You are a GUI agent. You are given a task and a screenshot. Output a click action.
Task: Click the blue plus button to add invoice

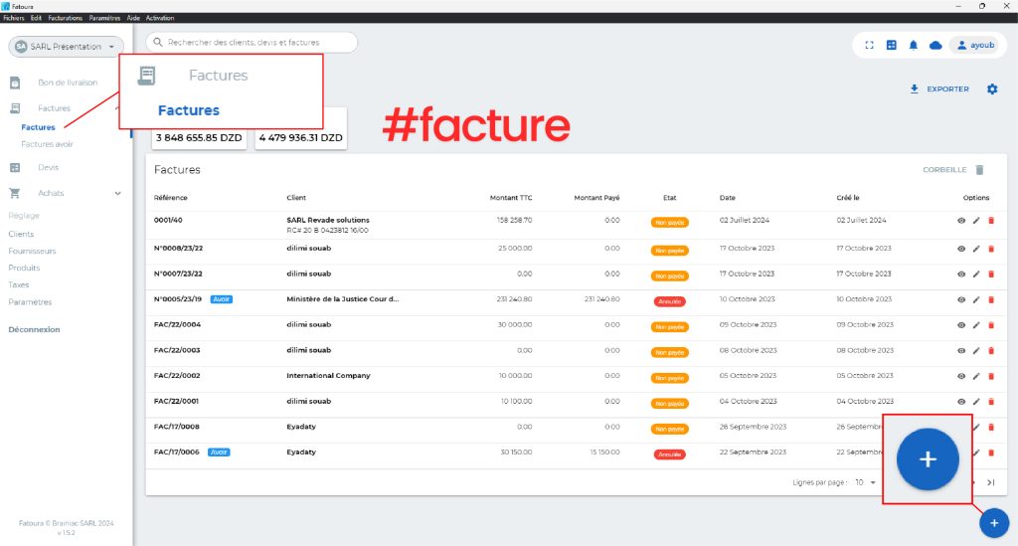tap(994, 523)
